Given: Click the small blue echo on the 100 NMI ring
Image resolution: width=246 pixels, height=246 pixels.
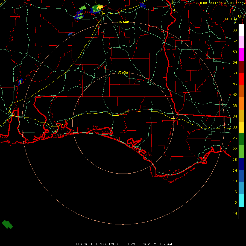Looking at the screenshot, I should tap(71, 34).
